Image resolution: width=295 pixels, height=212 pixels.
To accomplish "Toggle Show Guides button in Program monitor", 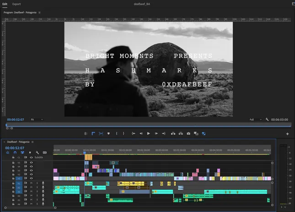I will [101, 134].
